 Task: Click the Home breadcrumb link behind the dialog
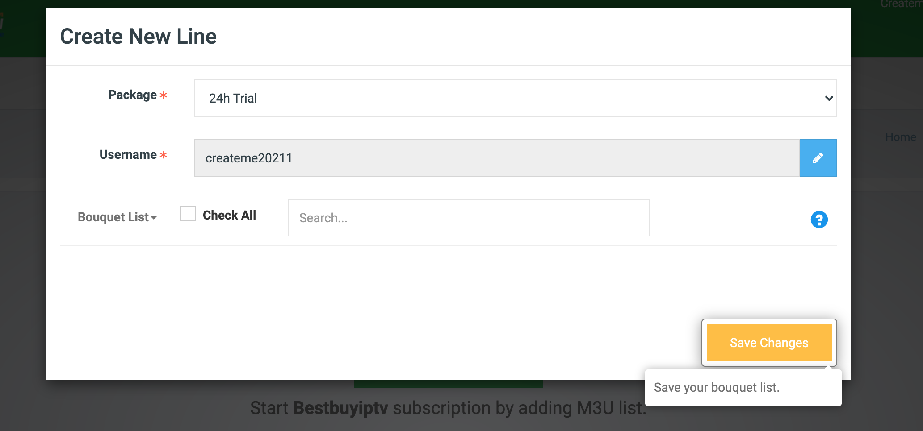(x=900, y=137)
